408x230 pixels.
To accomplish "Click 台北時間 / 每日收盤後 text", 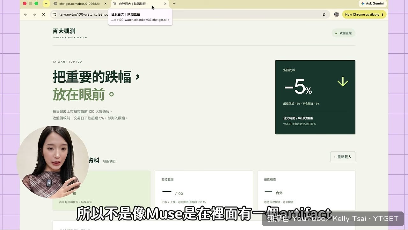I will [298, 118].
